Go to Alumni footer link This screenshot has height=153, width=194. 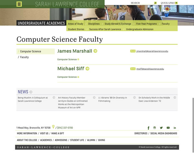coord(91,140)
